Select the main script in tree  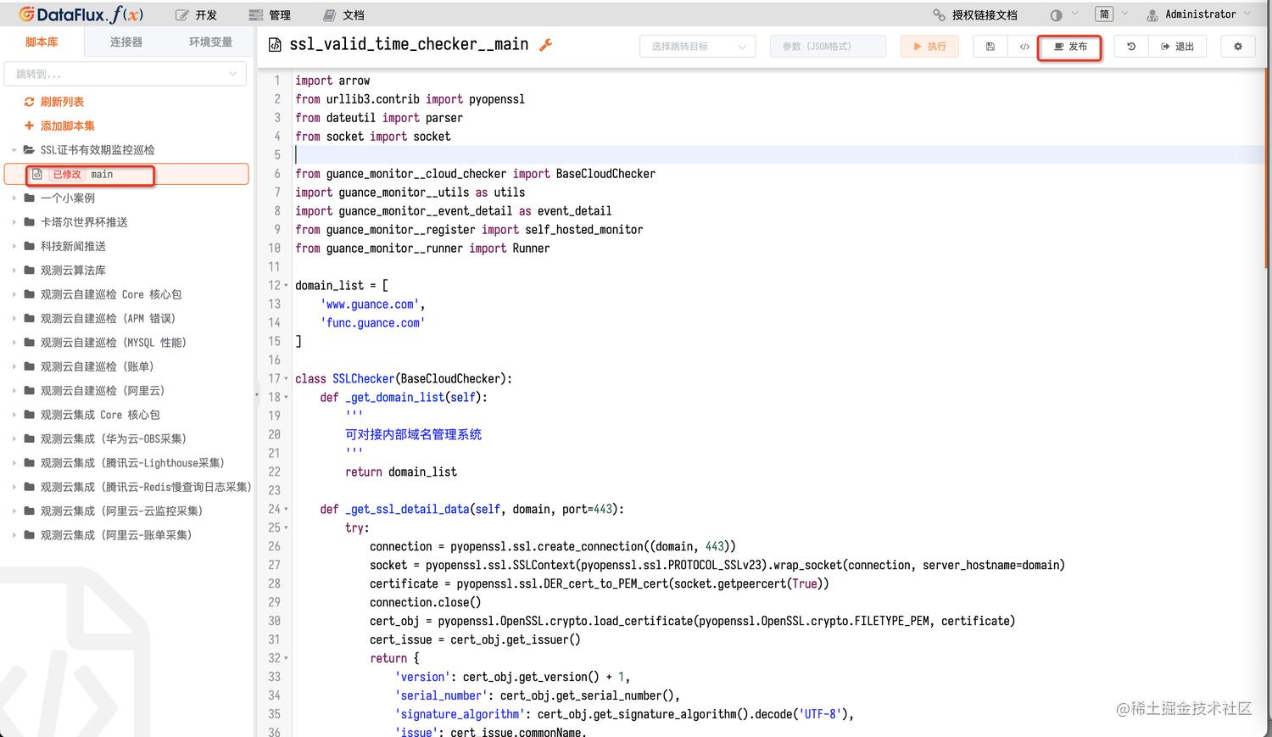[x=102, y=174]
